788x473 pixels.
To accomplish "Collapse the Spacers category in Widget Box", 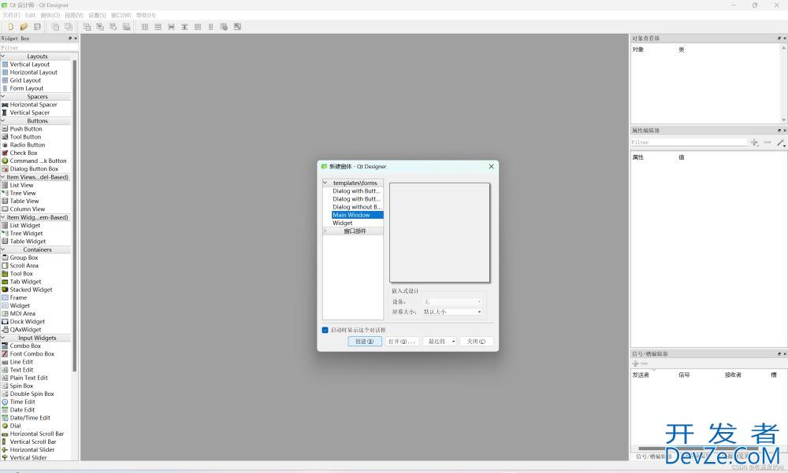I will [x=3, y=96].
